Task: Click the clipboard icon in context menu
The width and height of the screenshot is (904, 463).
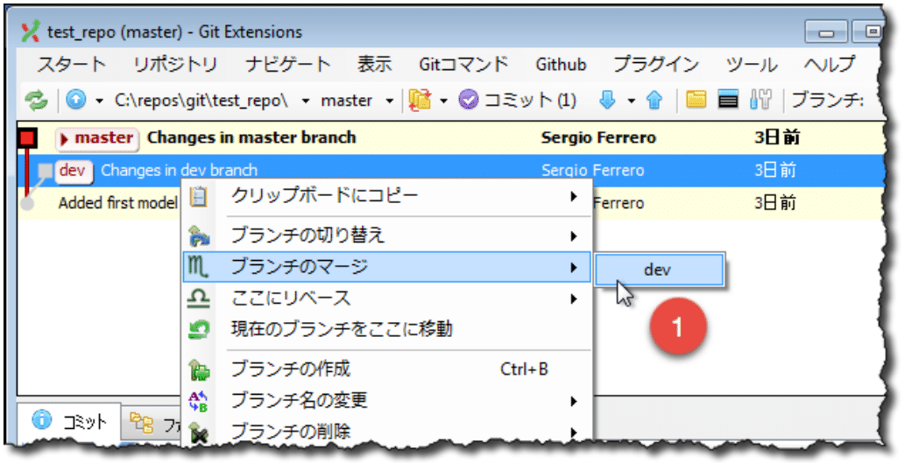Action: click(x=199, y=197)
